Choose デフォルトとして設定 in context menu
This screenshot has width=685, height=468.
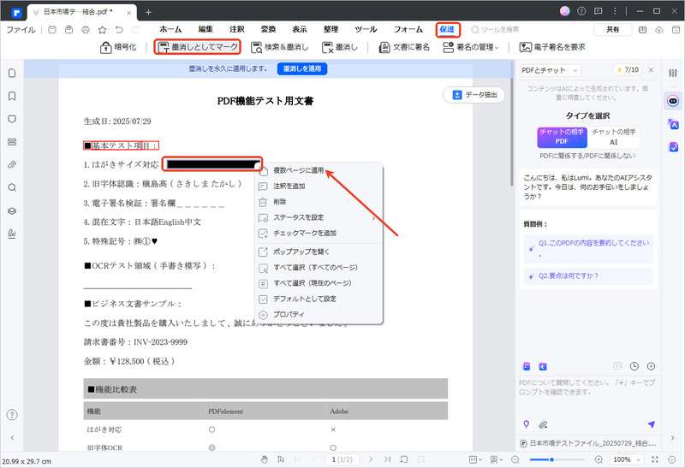pyautogui.click(x=319, y=299)
